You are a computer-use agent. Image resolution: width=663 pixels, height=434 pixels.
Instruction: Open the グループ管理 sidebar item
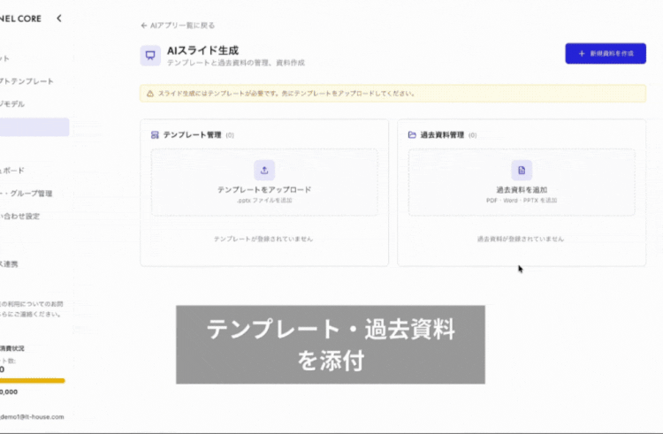[27, 194]
